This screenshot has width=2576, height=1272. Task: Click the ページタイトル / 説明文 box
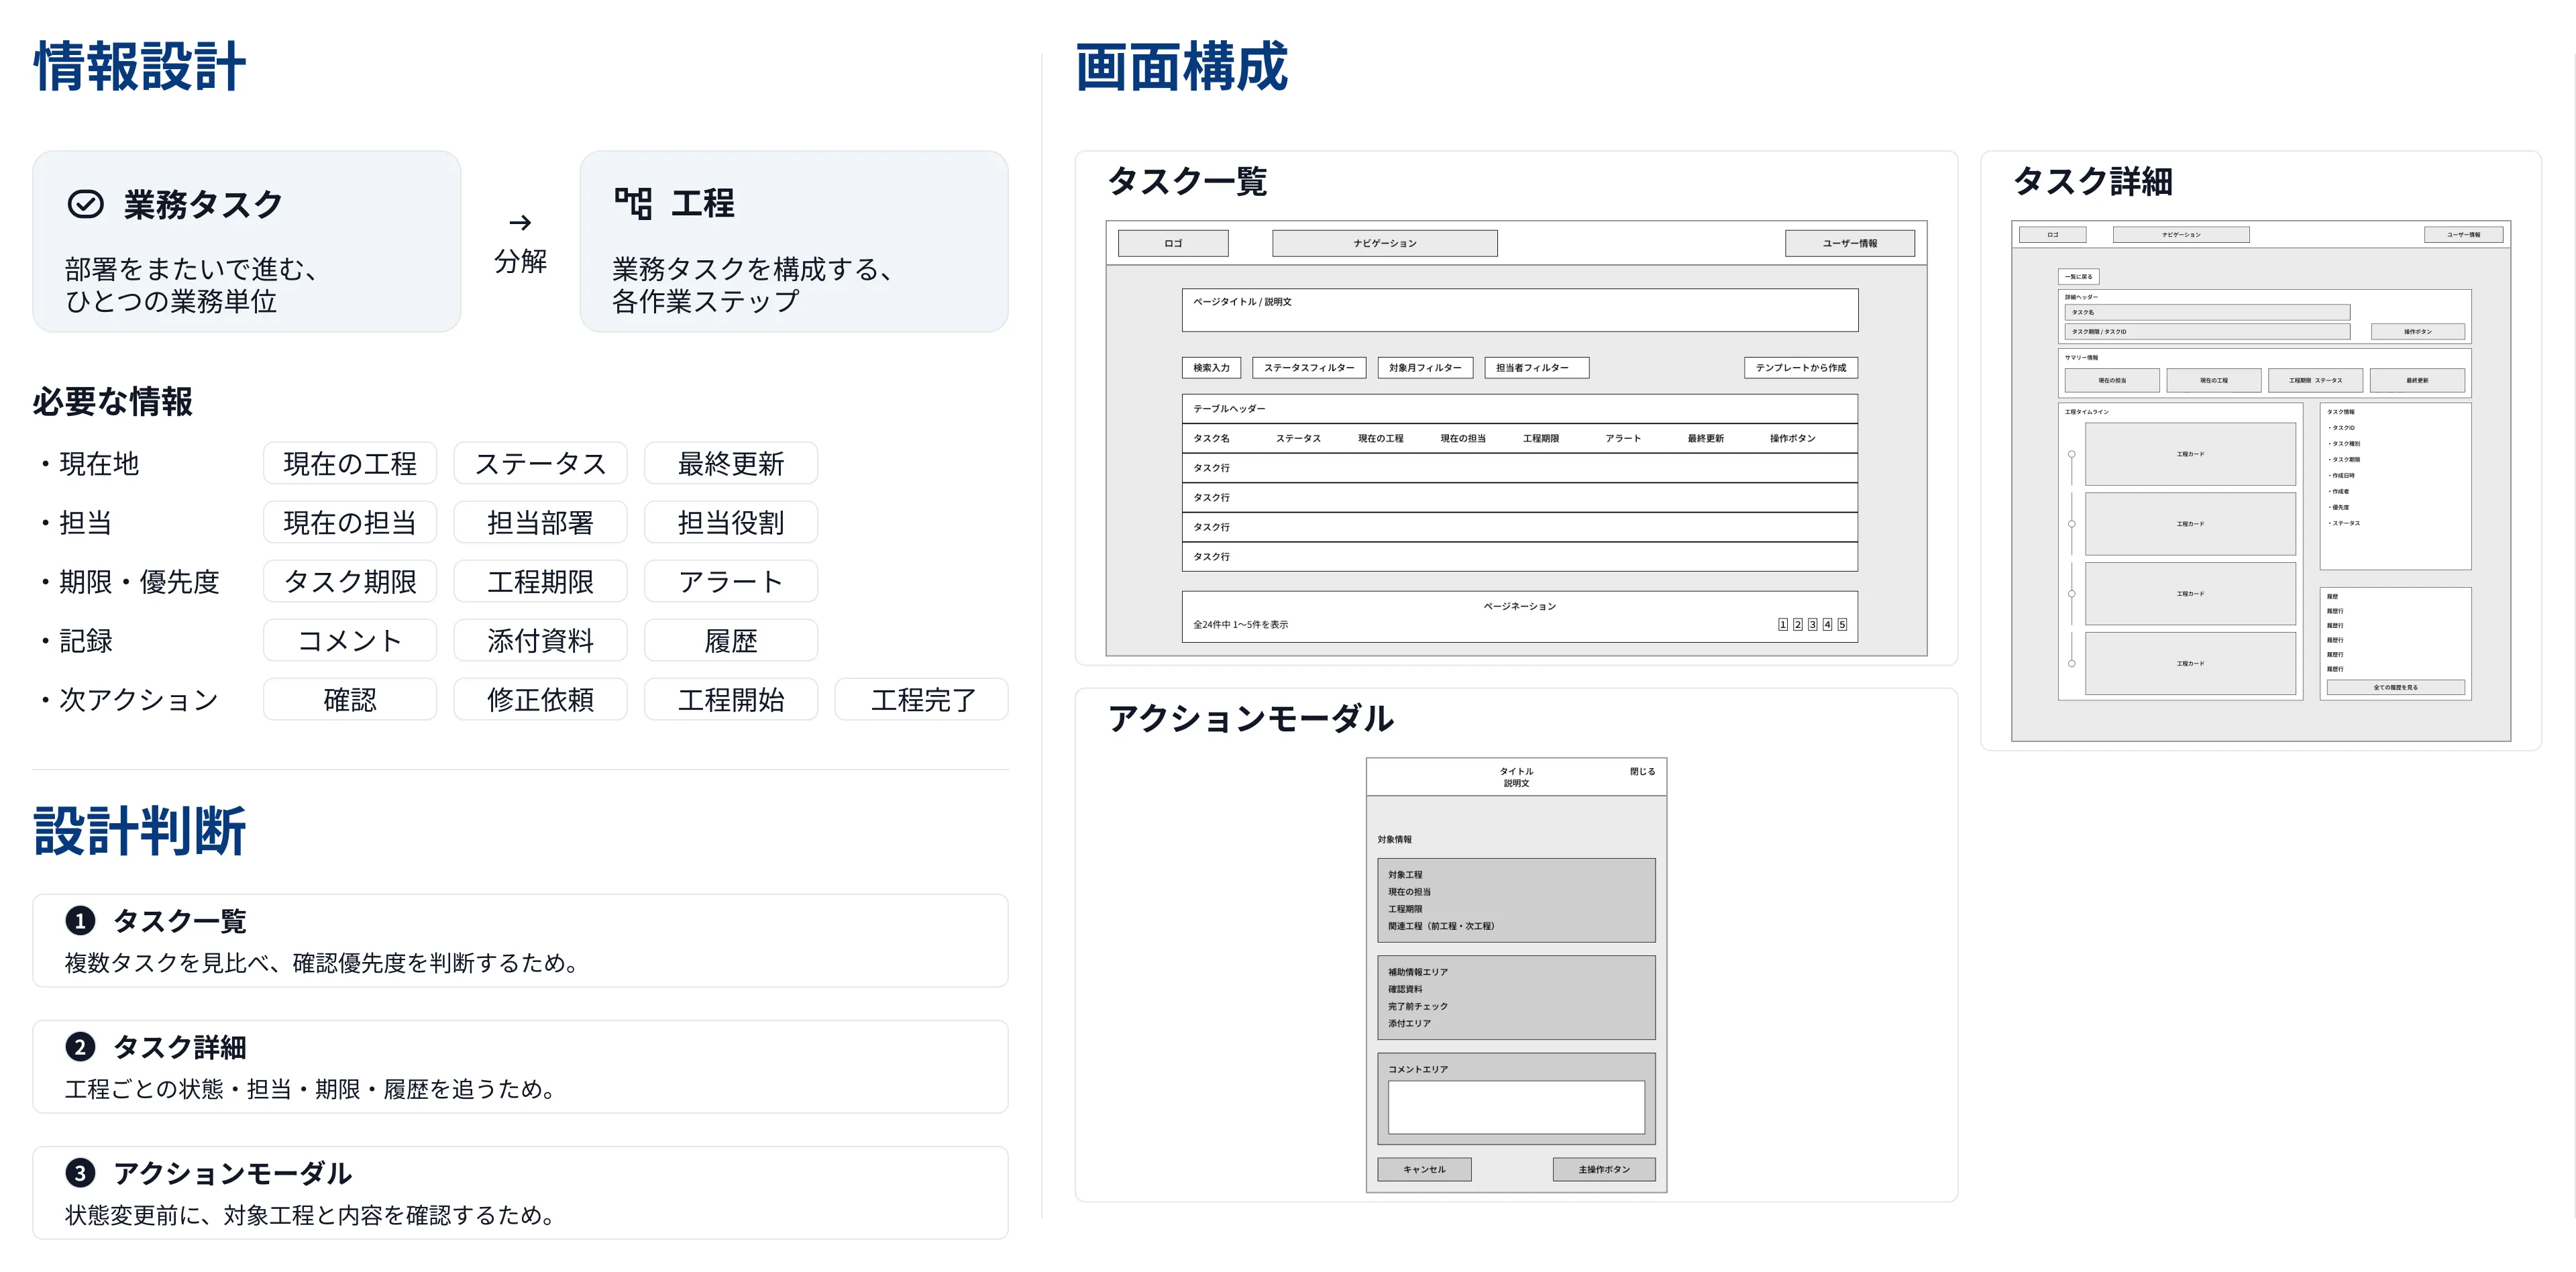coord(1520,310)
